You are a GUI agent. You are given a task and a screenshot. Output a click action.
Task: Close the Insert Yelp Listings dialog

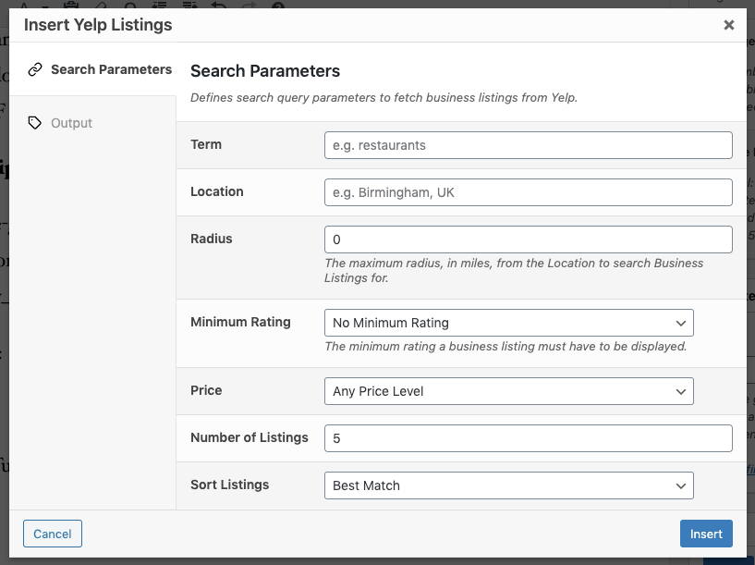[728, 25]
